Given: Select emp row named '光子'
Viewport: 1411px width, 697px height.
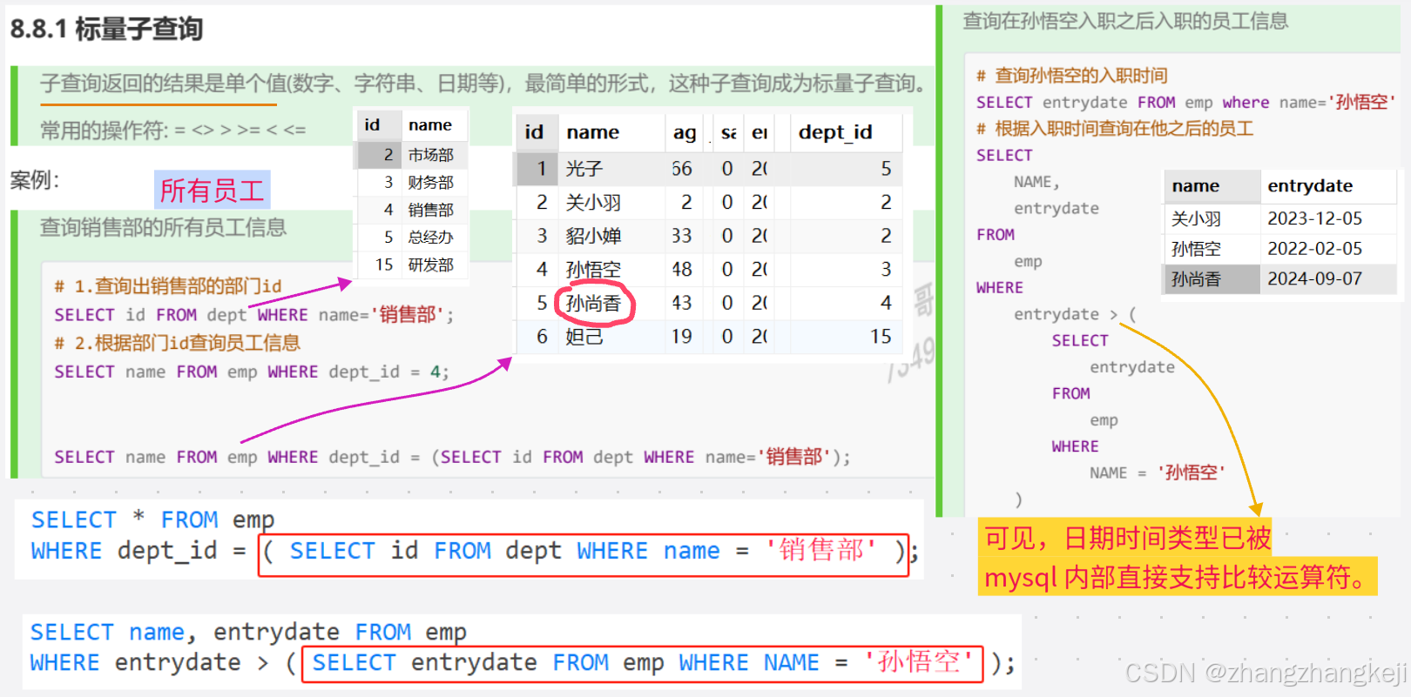Looking at the screenshot, I should click(x=709, y=169).
